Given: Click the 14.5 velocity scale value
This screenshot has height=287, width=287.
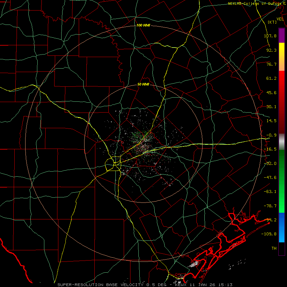Looking at the screenshot, I should (x=271, y=121).
